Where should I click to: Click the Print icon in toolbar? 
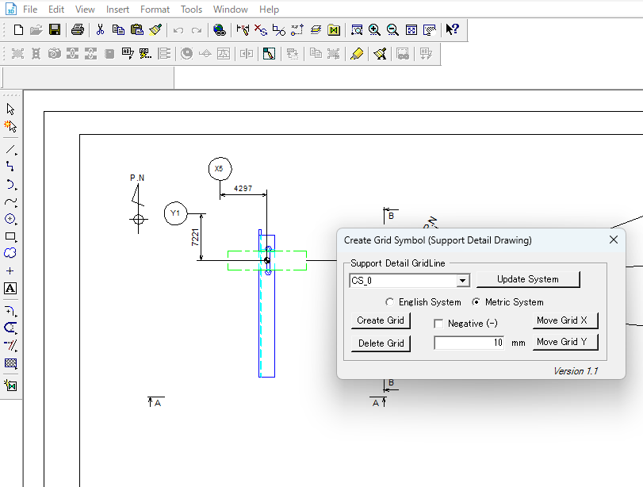[x=77, y=30]
